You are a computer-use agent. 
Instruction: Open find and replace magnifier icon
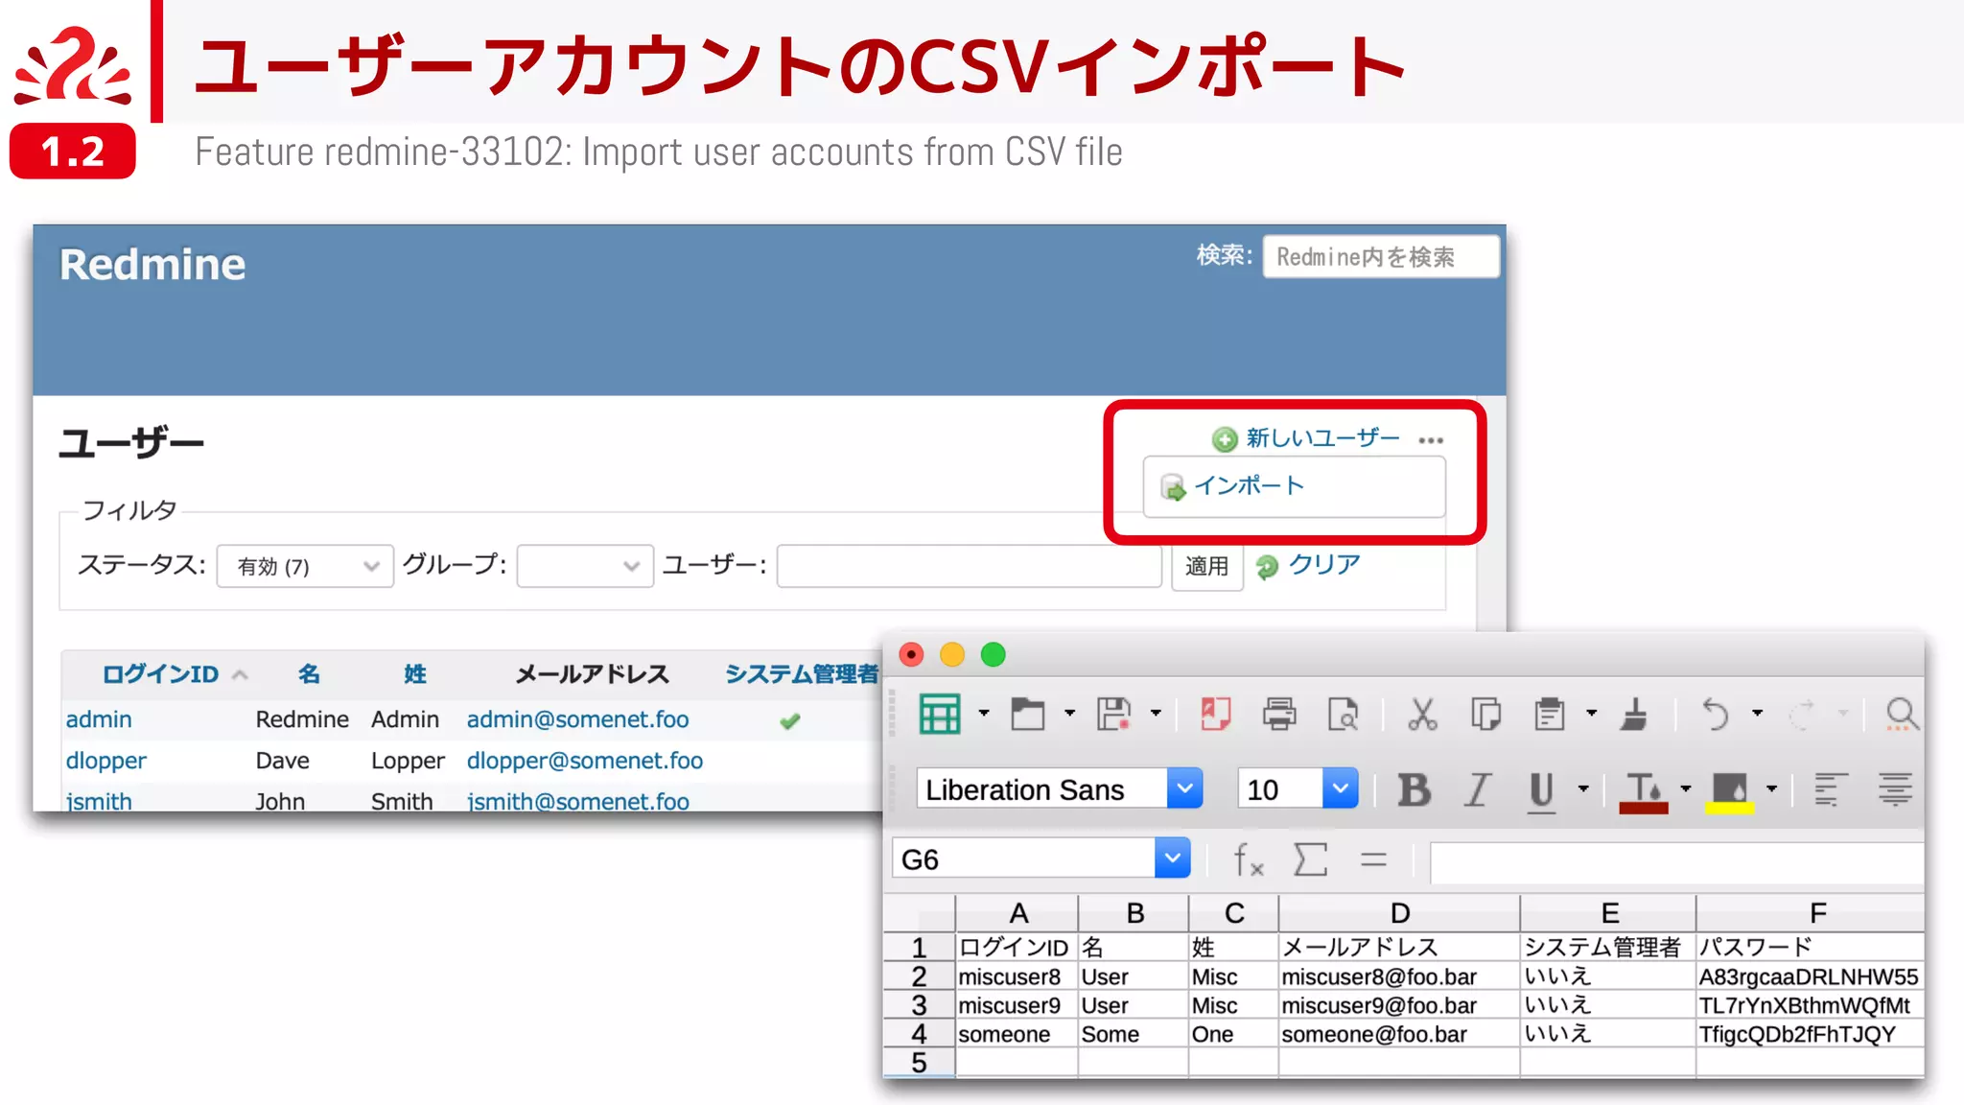1902,714
